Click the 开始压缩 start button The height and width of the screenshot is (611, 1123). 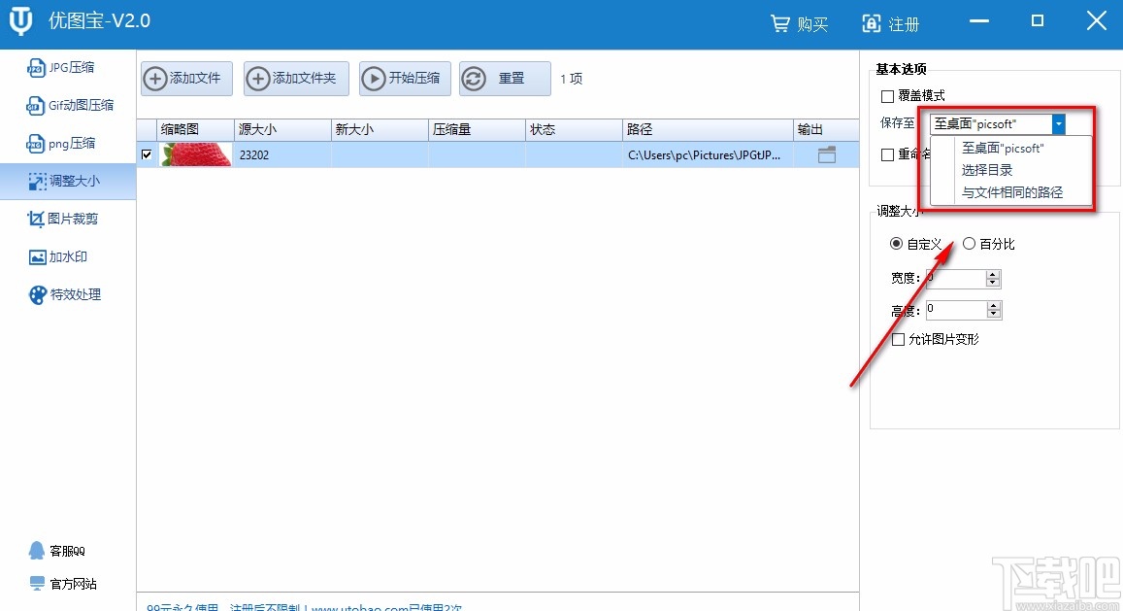[x=405, y=79]
